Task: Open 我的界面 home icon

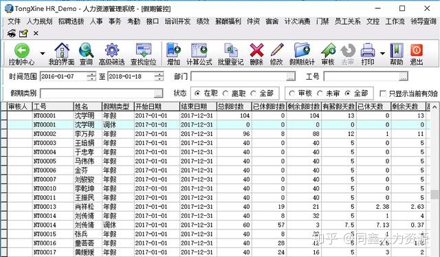Action: tap(61, 50)
